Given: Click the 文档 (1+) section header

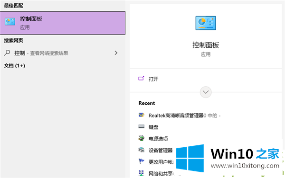Looking at the screenshot, I should point(15,65).
